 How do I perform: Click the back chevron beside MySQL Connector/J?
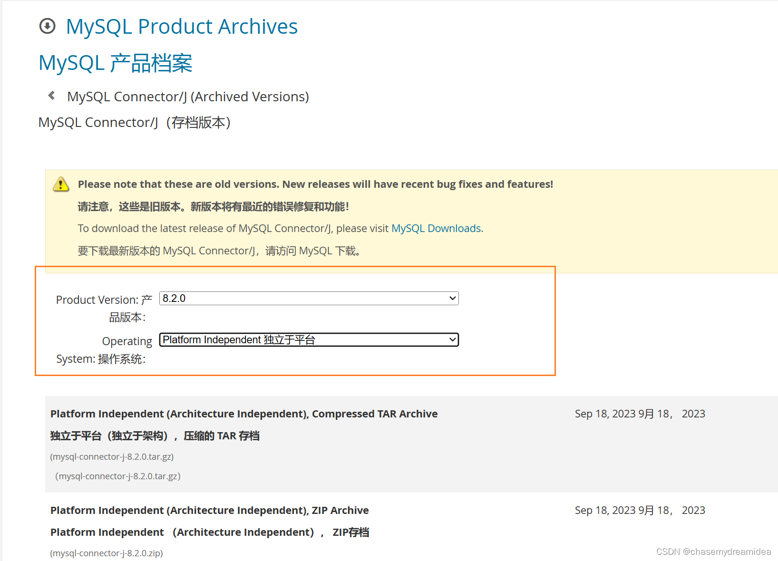point(51,96)
